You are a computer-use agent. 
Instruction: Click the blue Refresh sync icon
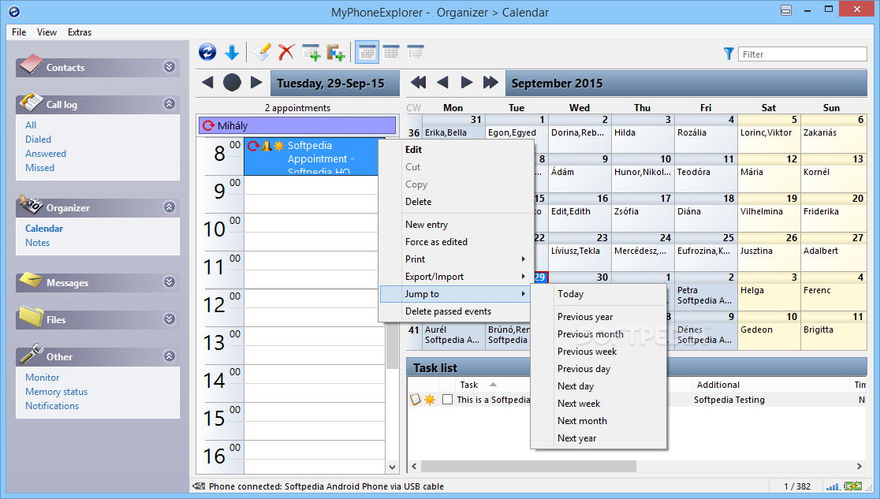pos(207,53)
